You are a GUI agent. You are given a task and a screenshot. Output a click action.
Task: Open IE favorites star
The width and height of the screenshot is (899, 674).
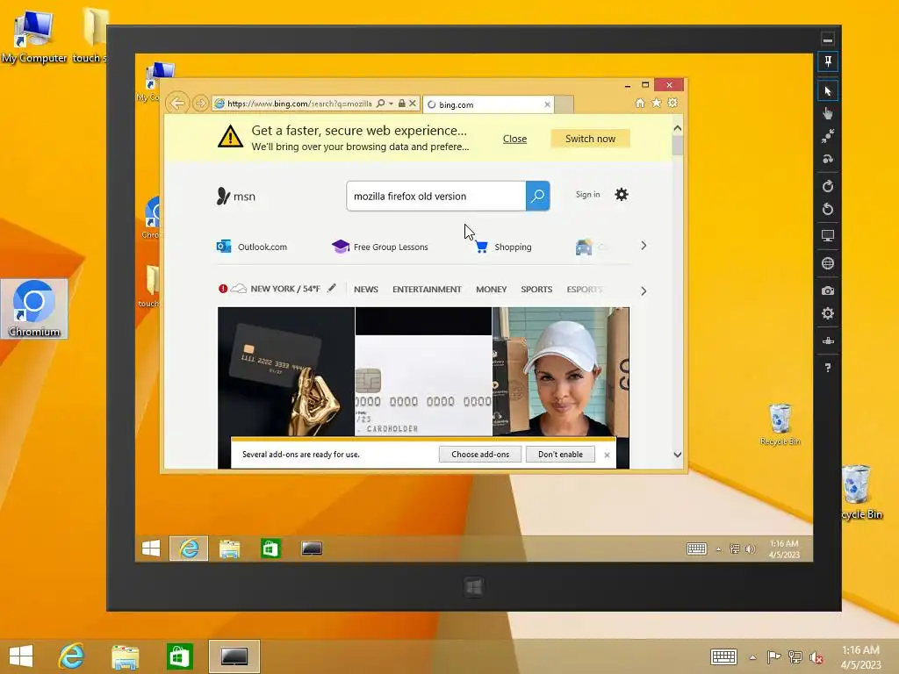[657, 103]
